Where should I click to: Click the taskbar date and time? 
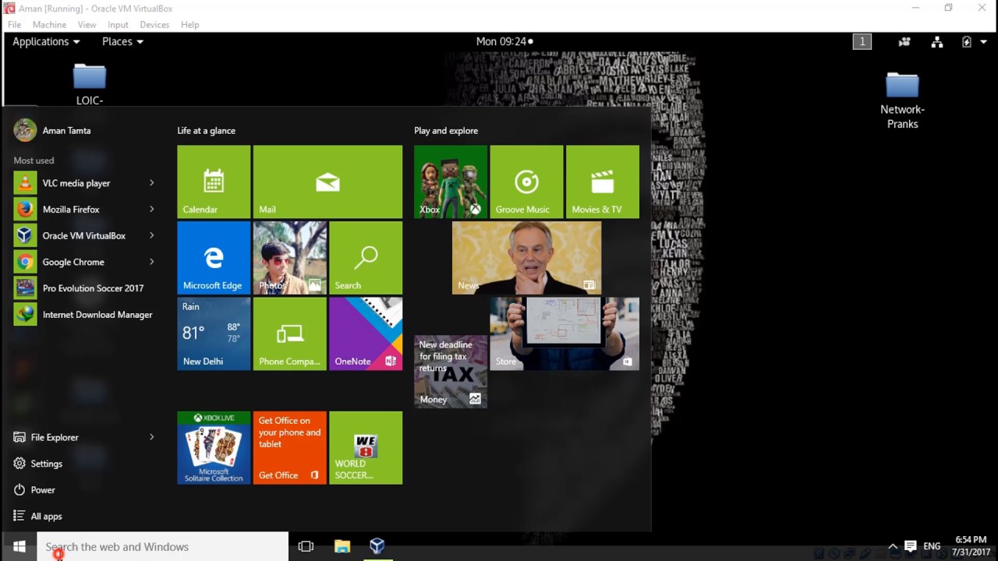click(971, 546)
